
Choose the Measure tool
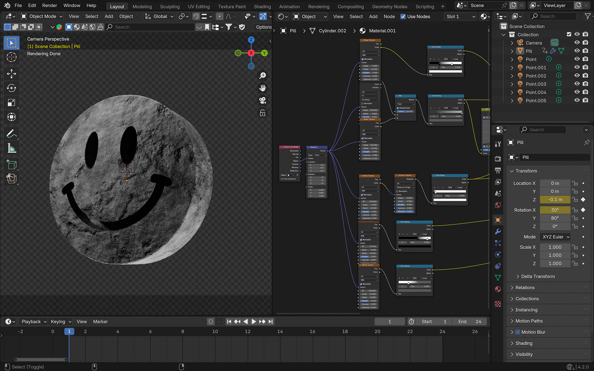tap(11, 148)
